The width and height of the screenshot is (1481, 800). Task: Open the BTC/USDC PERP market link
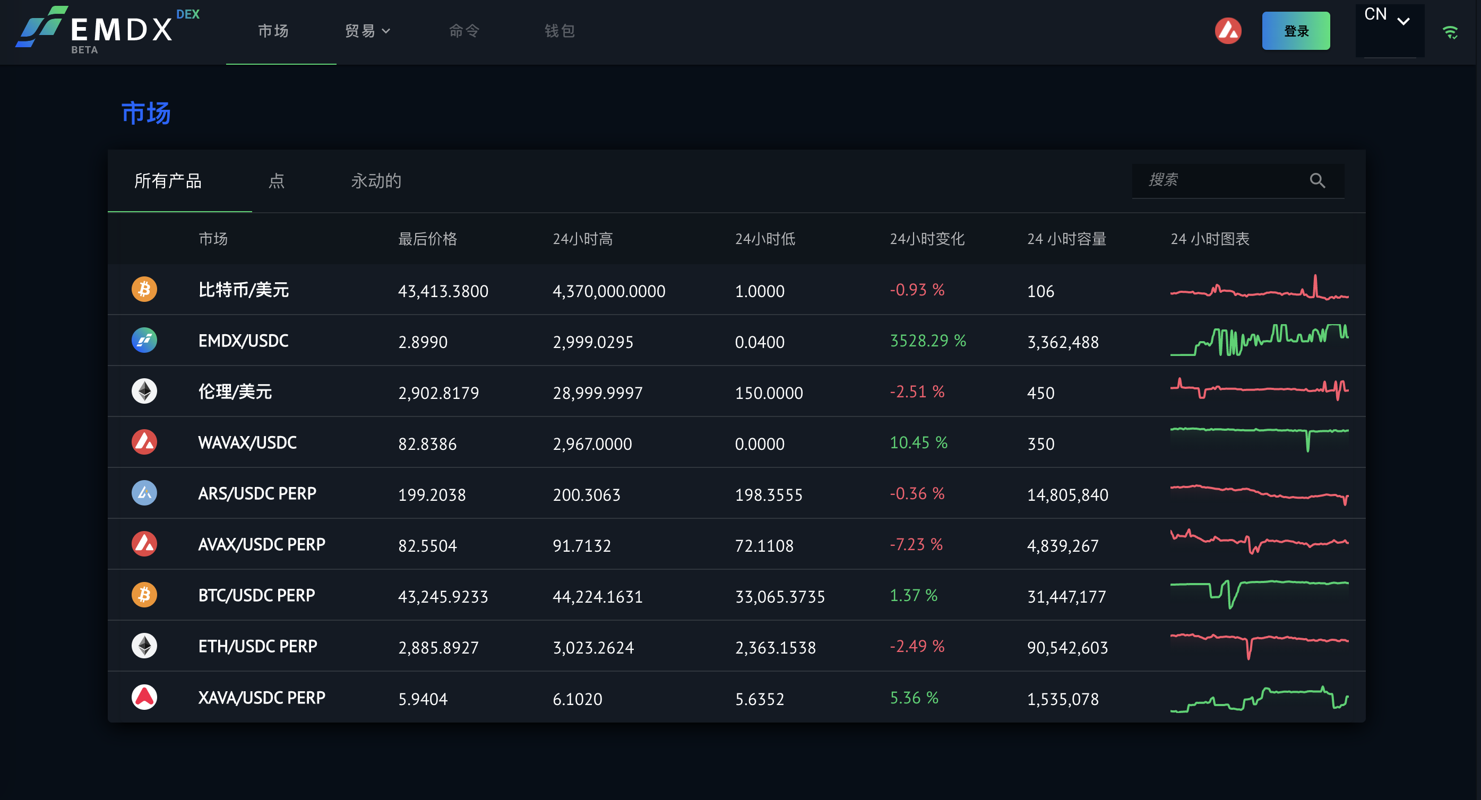[x=256, y=595]
